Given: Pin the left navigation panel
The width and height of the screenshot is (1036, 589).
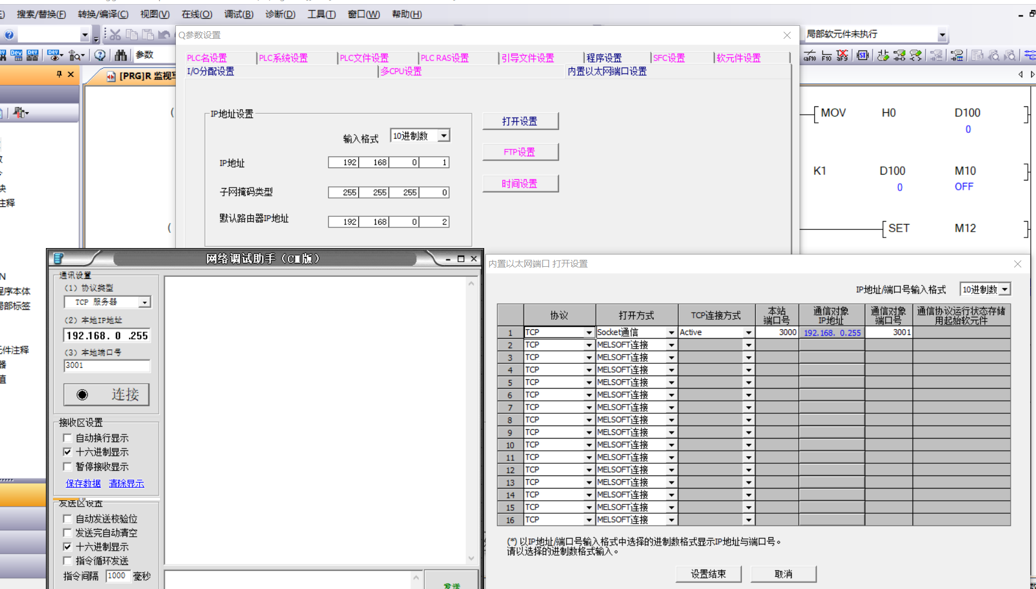Looking at the screenshot, I should [59, 75].
